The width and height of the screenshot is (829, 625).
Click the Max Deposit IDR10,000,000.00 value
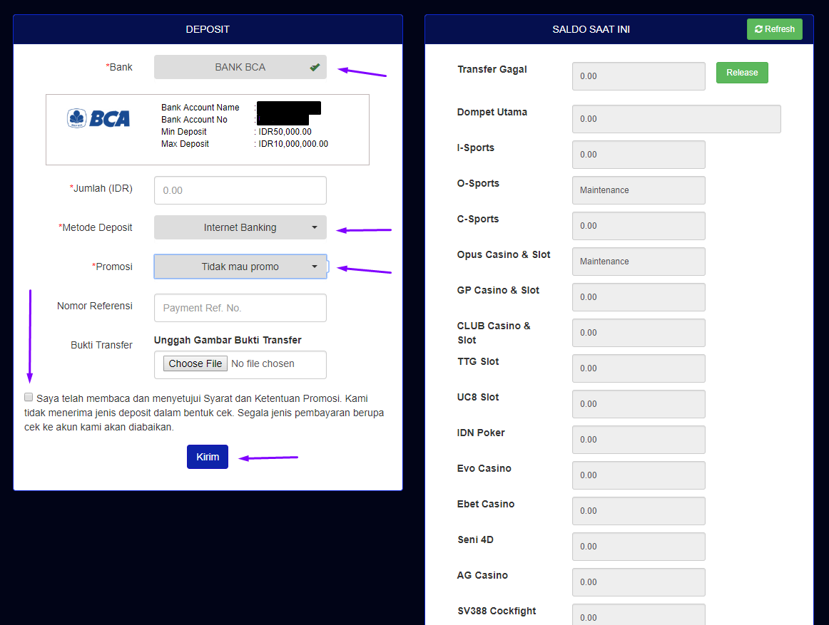click(293, 144)
